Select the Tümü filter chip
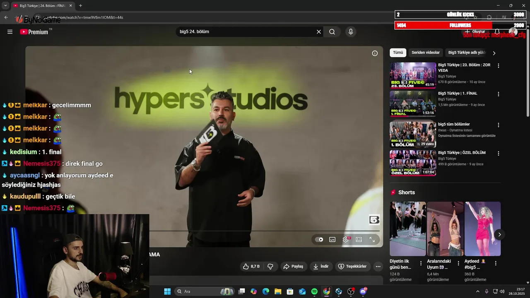The width and height of the screenshot is (530, 298). [398, 53]
